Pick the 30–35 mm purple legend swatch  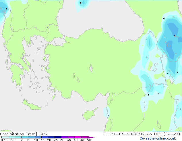tap(65, 137)
